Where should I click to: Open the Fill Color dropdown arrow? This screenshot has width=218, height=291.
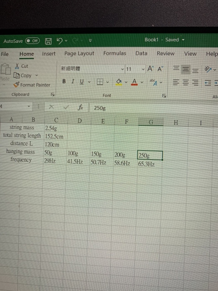click(126, 82)
